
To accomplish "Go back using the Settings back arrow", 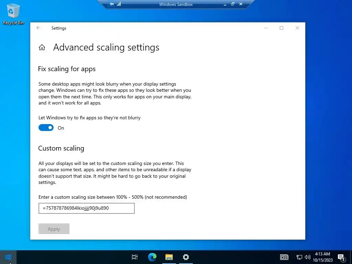I will 38,28.
